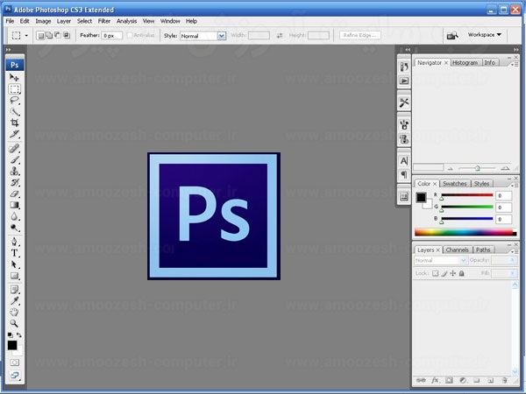Viewport: 526px width, 394px height.
Task: Select the Lasso tool
Action: pyautogui.click(x=14, y=100)
